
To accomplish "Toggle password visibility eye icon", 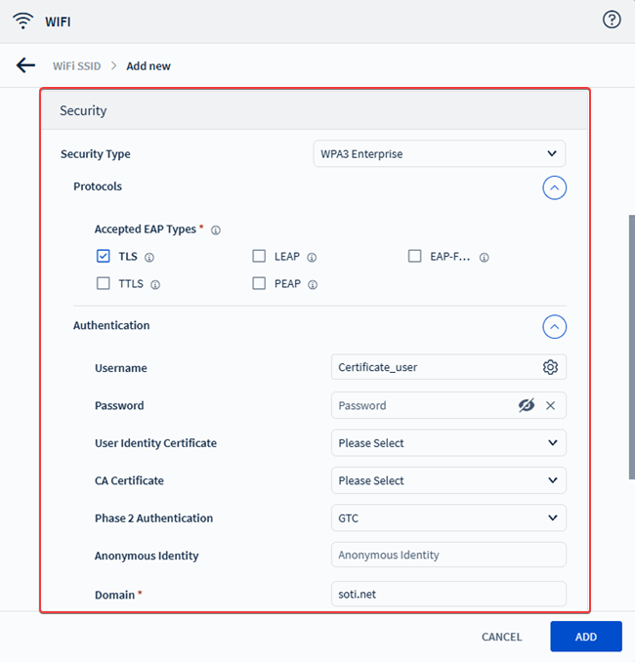I will point(527,405).
